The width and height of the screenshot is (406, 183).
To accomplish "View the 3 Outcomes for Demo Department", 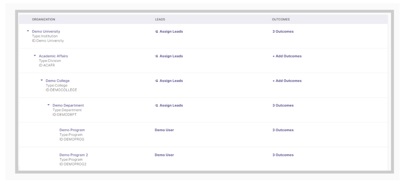I will pos(283,105).
